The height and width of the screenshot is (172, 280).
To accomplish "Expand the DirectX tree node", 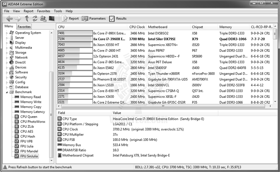I will [7, 63].
